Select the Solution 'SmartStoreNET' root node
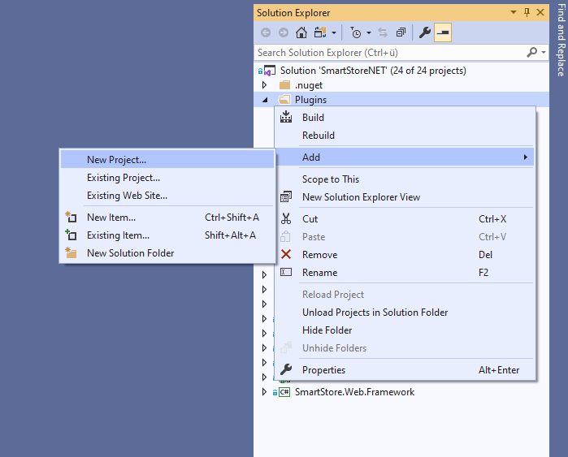This screenshot has width=568, height=457. [373, 71]
